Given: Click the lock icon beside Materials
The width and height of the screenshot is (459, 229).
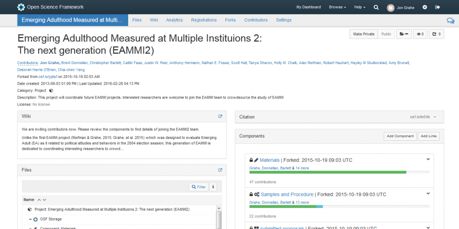Looking at the screenshot, I should (251, 160).
